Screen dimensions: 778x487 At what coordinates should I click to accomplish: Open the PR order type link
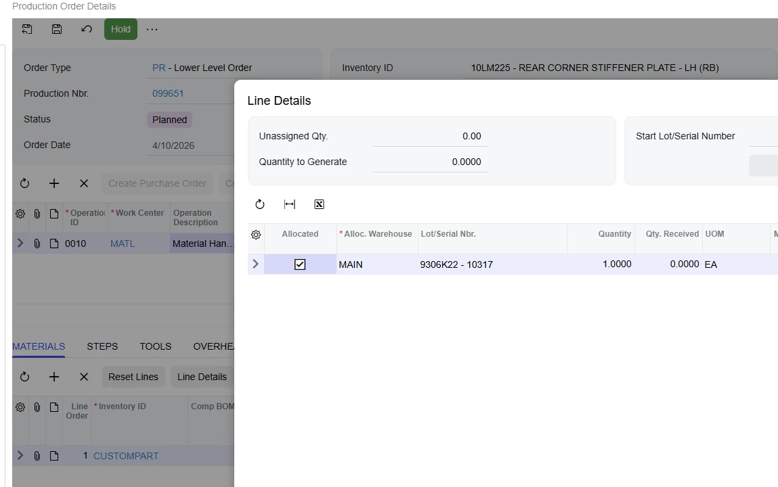[x=158, y=68]
